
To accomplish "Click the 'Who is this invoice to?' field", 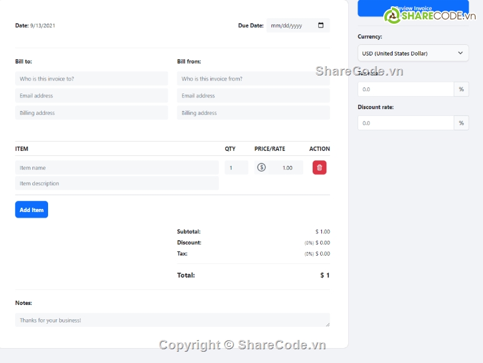I will pyautogui.click(x=92, y=79).
